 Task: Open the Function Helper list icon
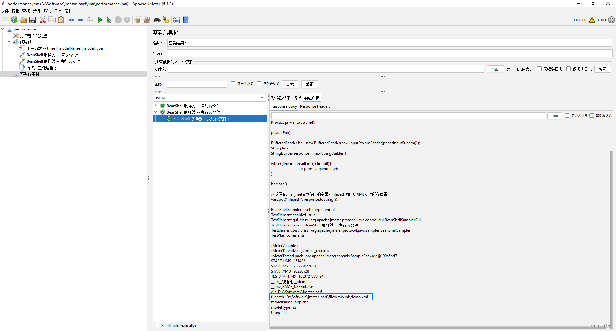click(x=176, y=20)
